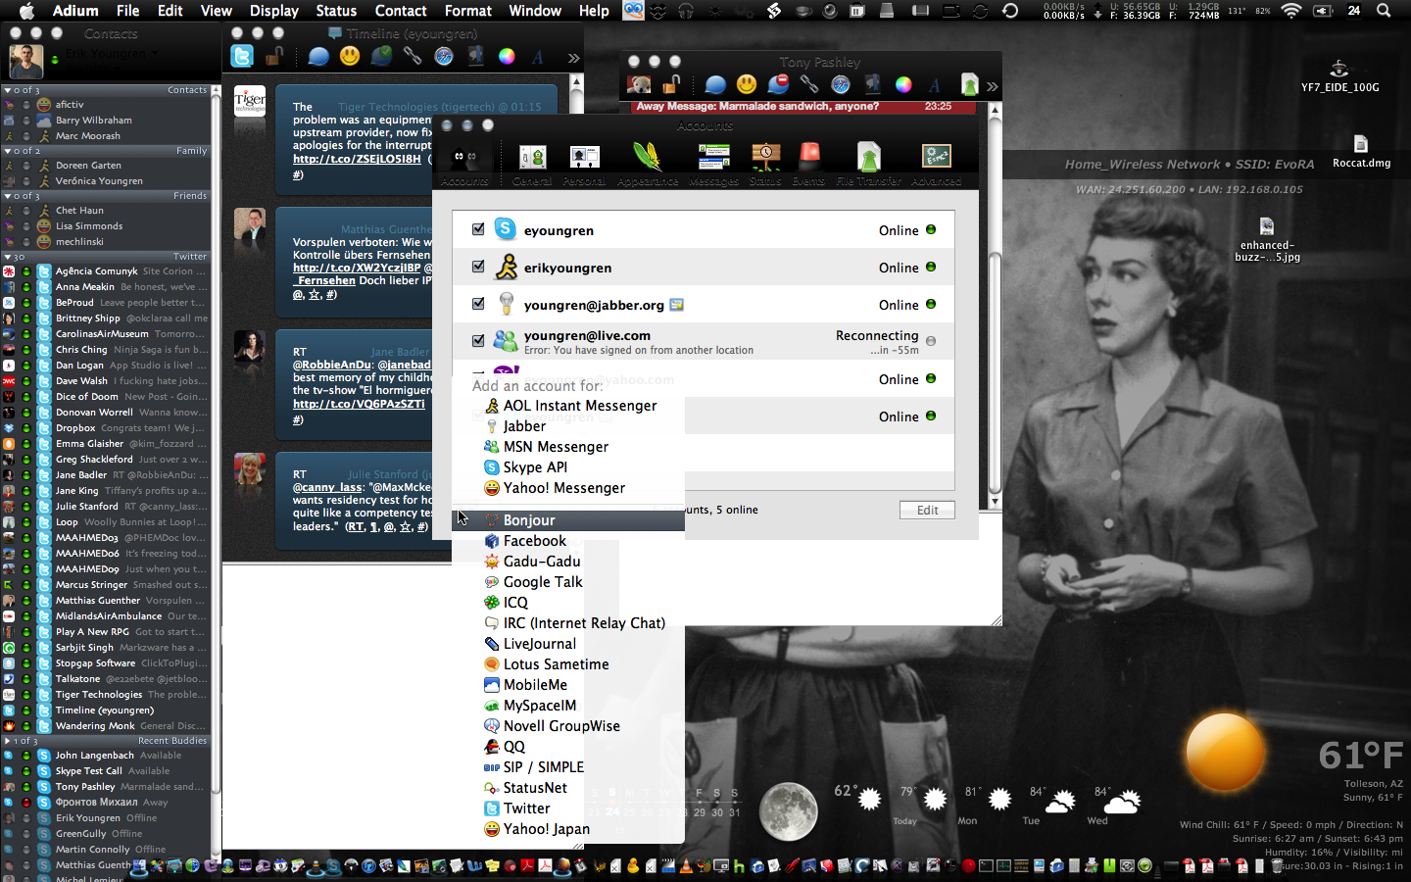Click the @canny_lass mention link

pyautogui.click(x=328, y=487)
